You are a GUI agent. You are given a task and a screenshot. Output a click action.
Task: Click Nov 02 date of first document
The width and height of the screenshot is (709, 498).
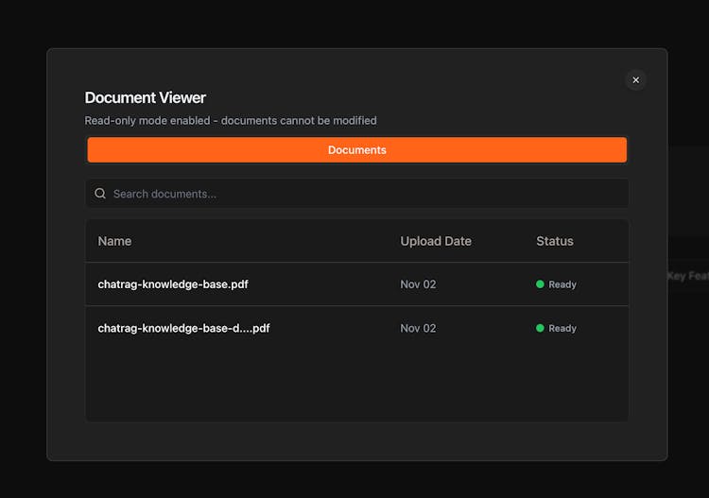click(418, 284)
